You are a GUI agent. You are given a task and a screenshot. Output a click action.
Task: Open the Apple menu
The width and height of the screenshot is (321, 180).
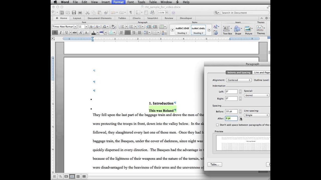[x=55, y=2]
